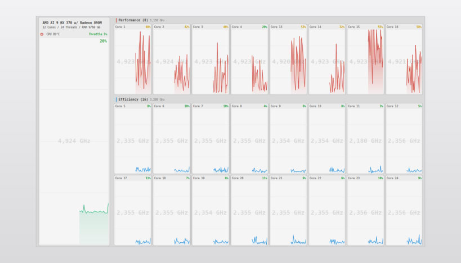Click the overall green CPU usage graph
Viewport: 461px width, 263px height.
(74, 141)
